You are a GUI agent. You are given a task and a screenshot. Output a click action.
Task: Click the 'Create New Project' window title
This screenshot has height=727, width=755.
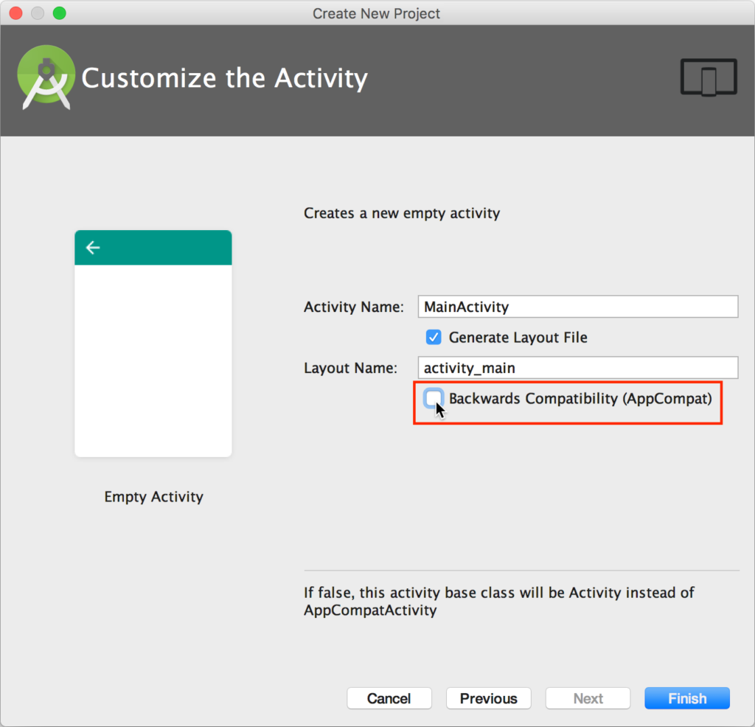tap(376, 13)
